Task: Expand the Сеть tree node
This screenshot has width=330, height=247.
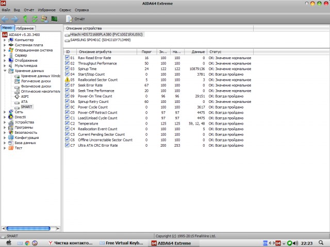Action: [x=5, y=112]
